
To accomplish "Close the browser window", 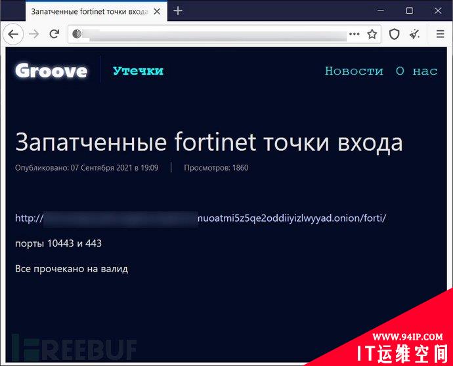I will coord(438,11).
